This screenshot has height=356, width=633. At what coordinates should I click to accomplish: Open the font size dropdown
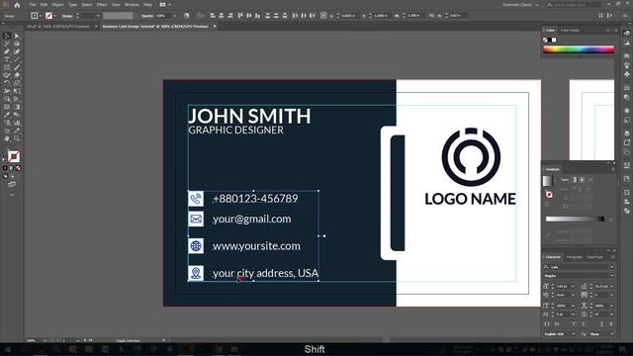[573, 286]
